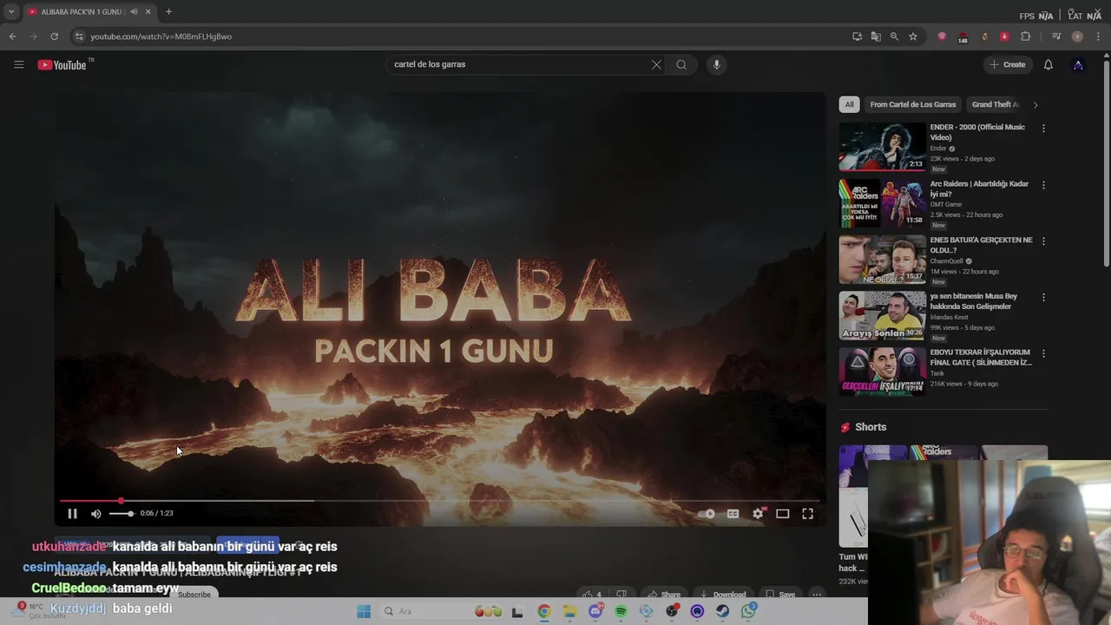Screen dimensions: 1111x625
Task: Open the YouTube account avatar menu
Action: pyautogui.click(x=1078, y=64)
